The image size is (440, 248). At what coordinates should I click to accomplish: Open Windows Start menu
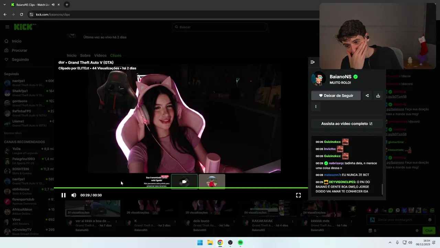200,242
